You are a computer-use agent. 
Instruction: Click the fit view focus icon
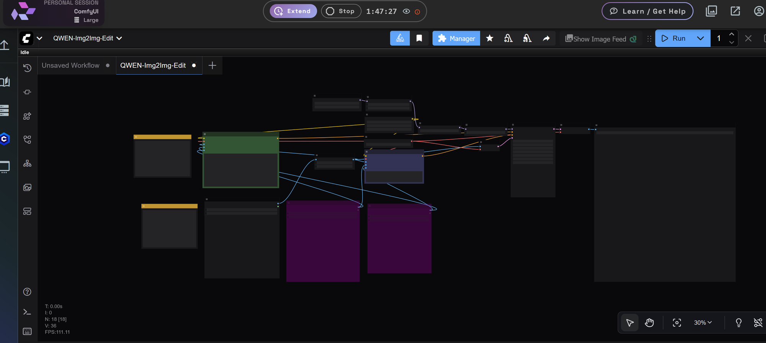click(677, 323)
